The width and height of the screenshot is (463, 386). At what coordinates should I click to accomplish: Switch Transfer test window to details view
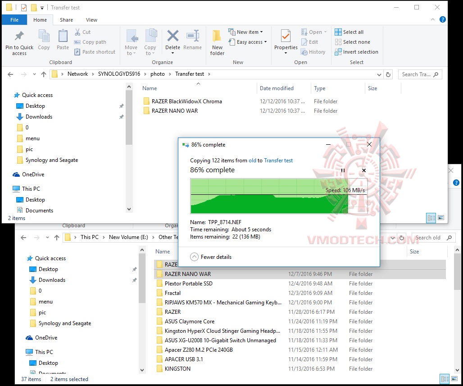click(431, 218)
